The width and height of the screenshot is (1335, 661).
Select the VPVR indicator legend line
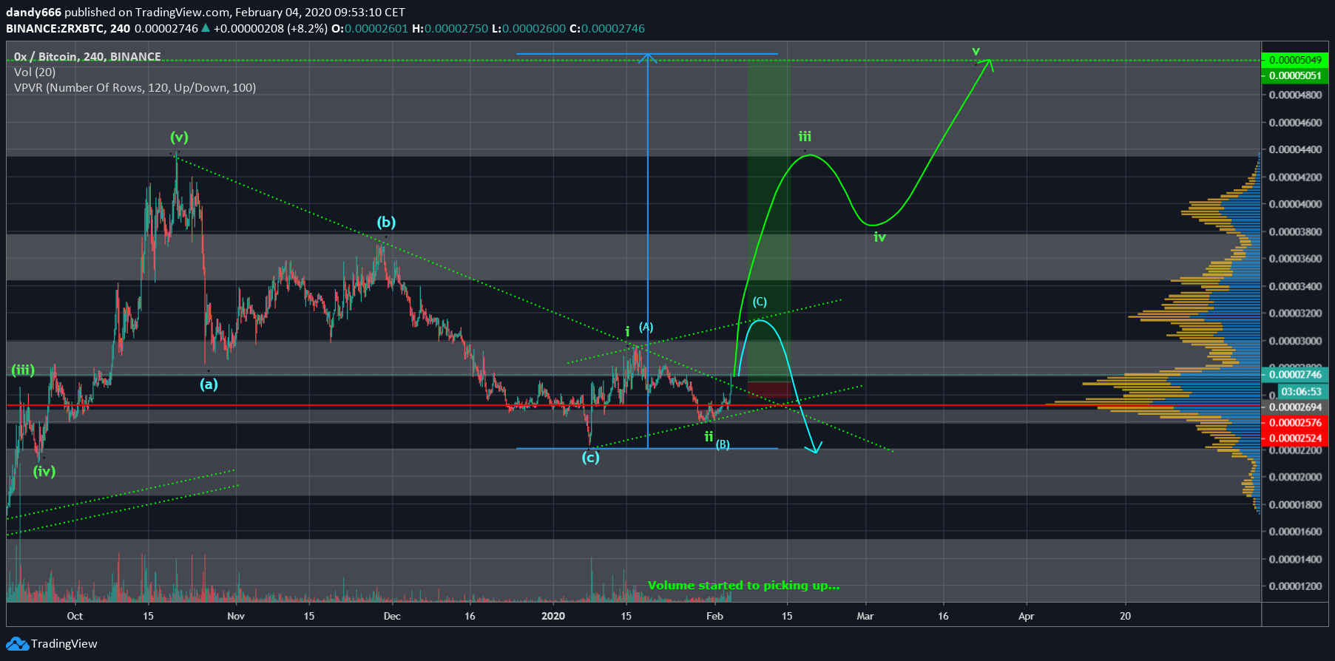(135, 87)
